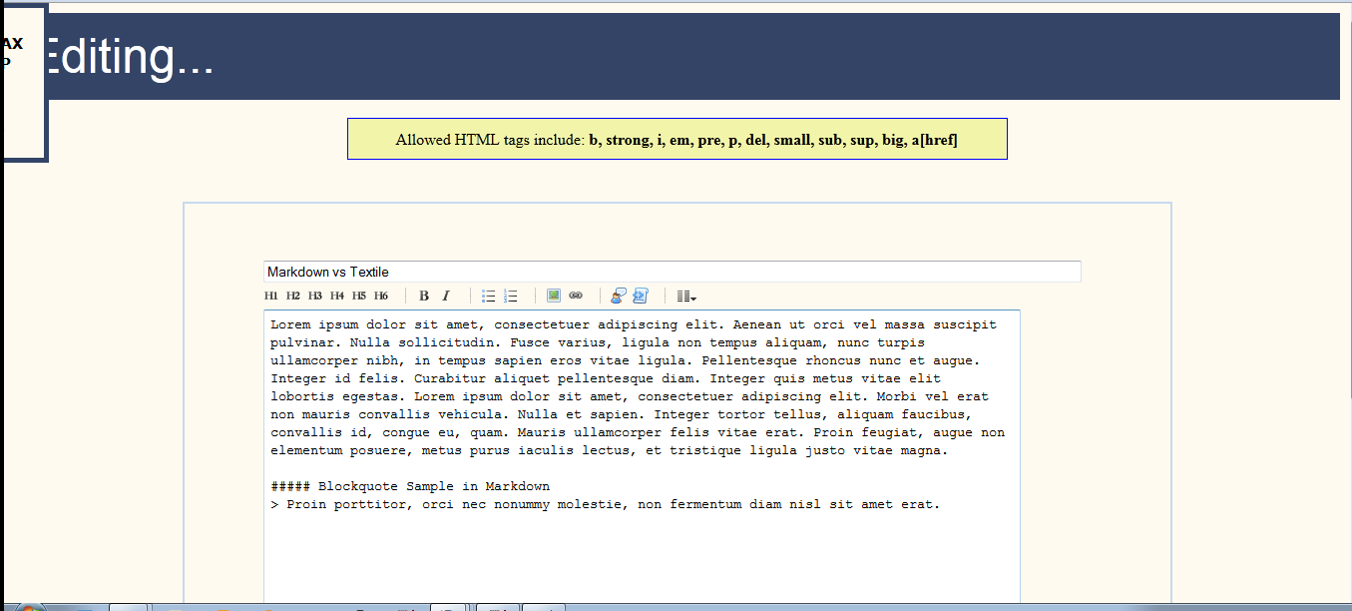
Task: Apply H5 heading formatting
Action: coord(357,296)
